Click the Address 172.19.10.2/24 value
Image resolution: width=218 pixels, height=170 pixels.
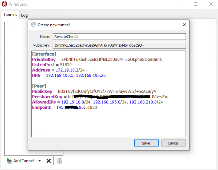70,70
